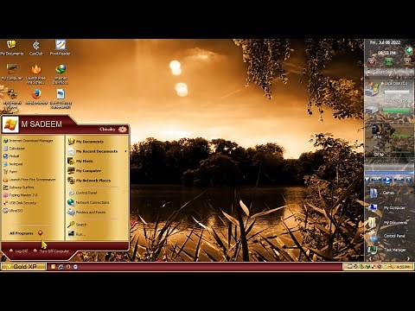
Task: Click the sidebar left page arrow at bottom
Action: click(x=370, y=258)
